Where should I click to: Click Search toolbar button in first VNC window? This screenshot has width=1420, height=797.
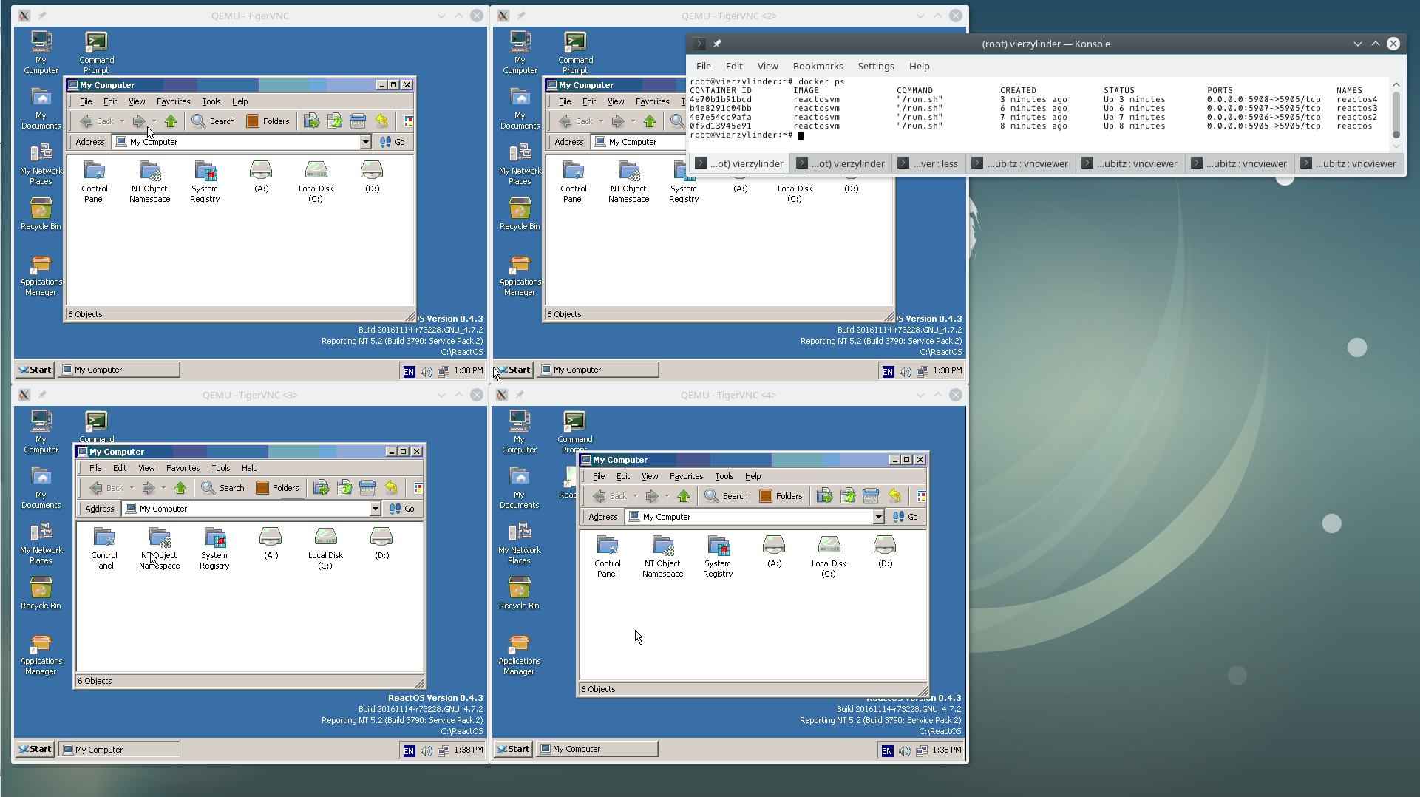click(214, 121)
